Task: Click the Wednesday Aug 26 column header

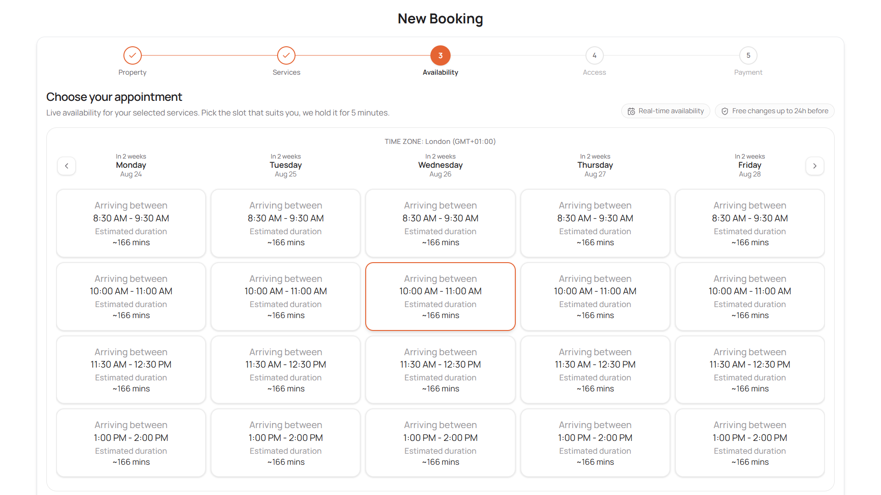Action: pos(440,165)
